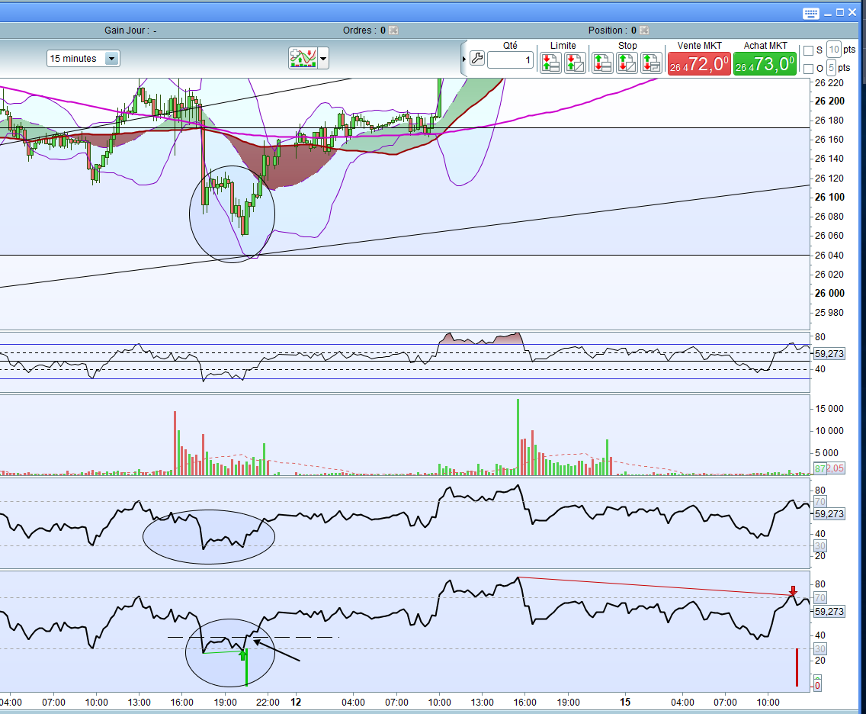This screenshot has height=714, width=866.
Task: Collapse the order panel with the small arrow
Action: (464, 59)
